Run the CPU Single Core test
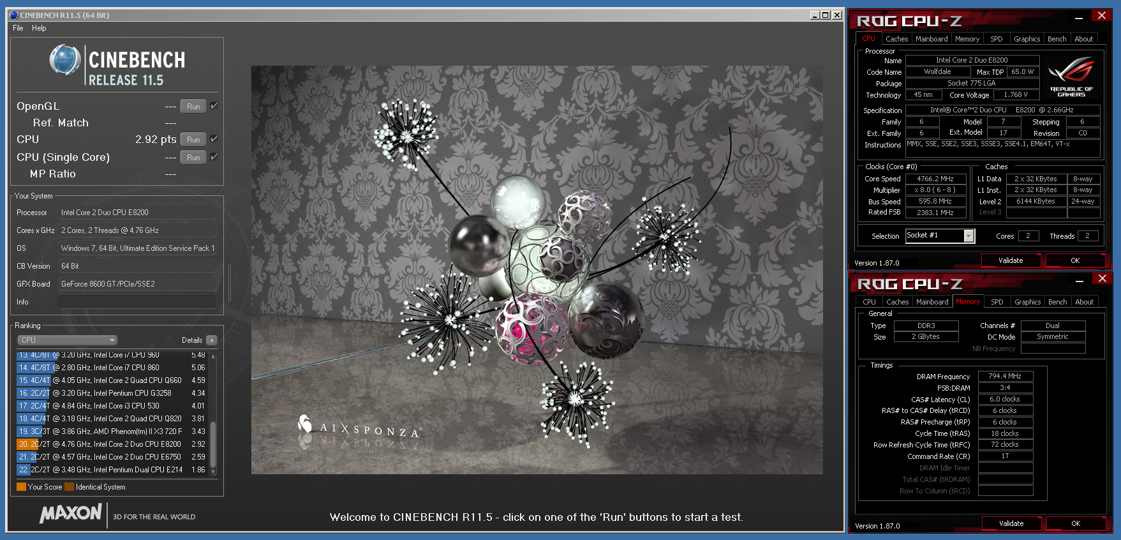Screen dimensions: 1121x540 pos(193,158)
